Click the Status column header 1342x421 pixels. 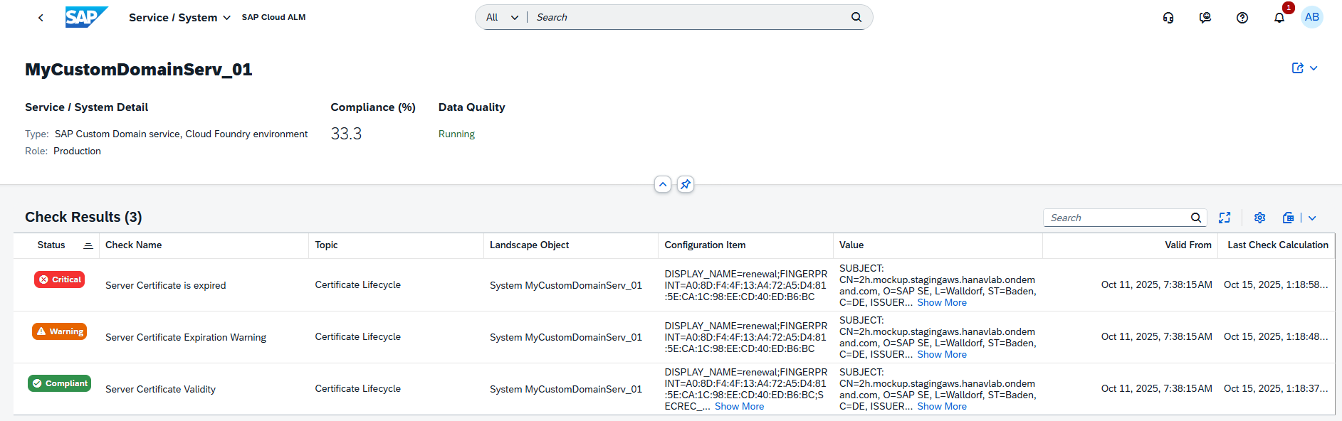(51, 245)
